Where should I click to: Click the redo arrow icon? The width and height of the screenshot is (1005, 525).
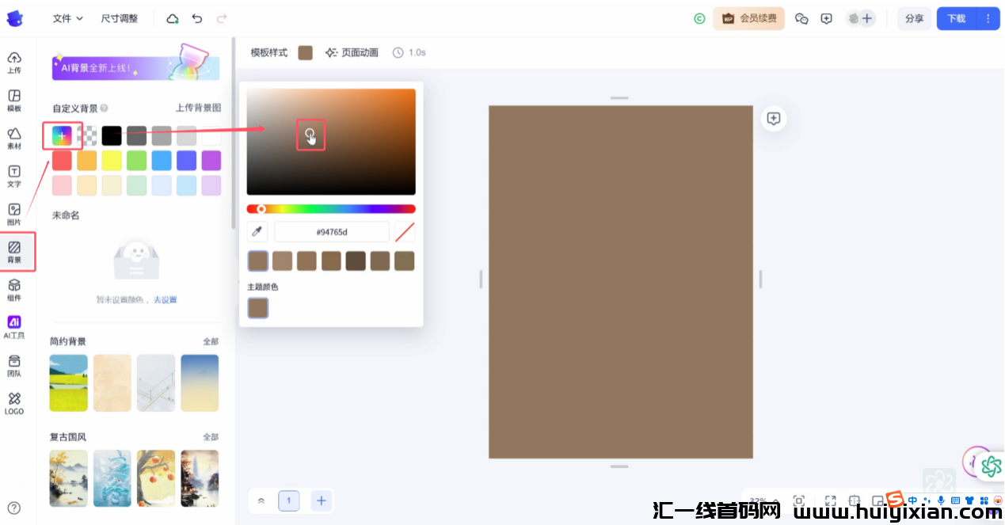tap(220, 17)
